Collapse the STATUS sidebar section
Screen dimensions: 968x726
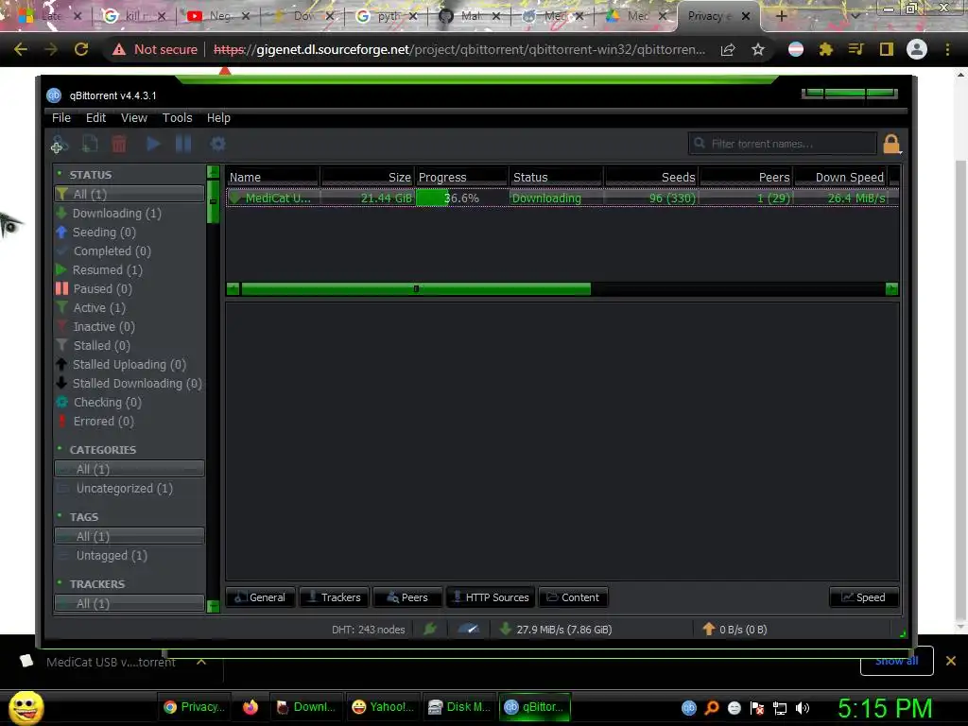[60, 174]
